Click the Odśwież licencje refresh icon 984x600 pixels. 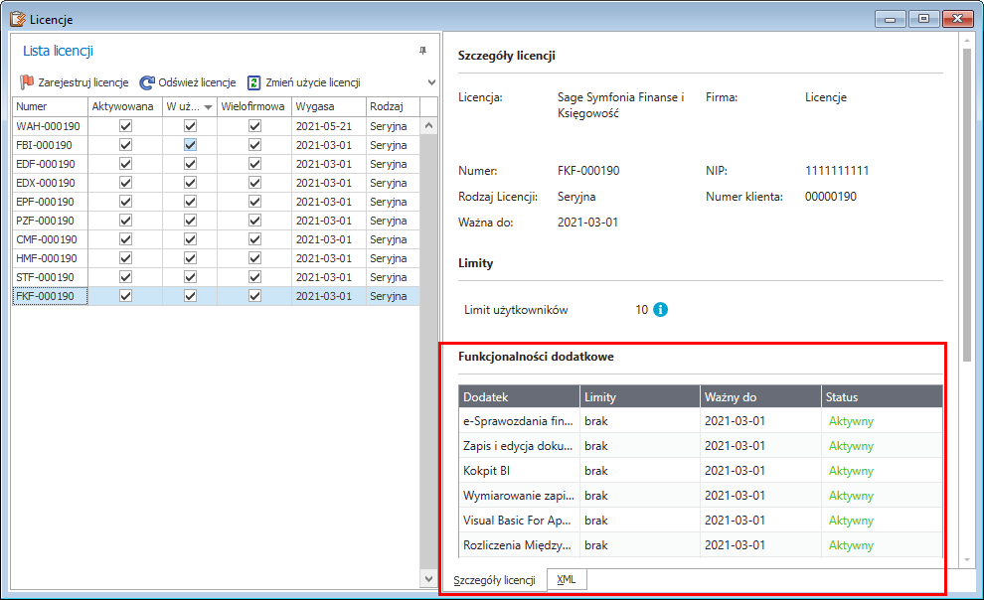click(x=147, y=82)
